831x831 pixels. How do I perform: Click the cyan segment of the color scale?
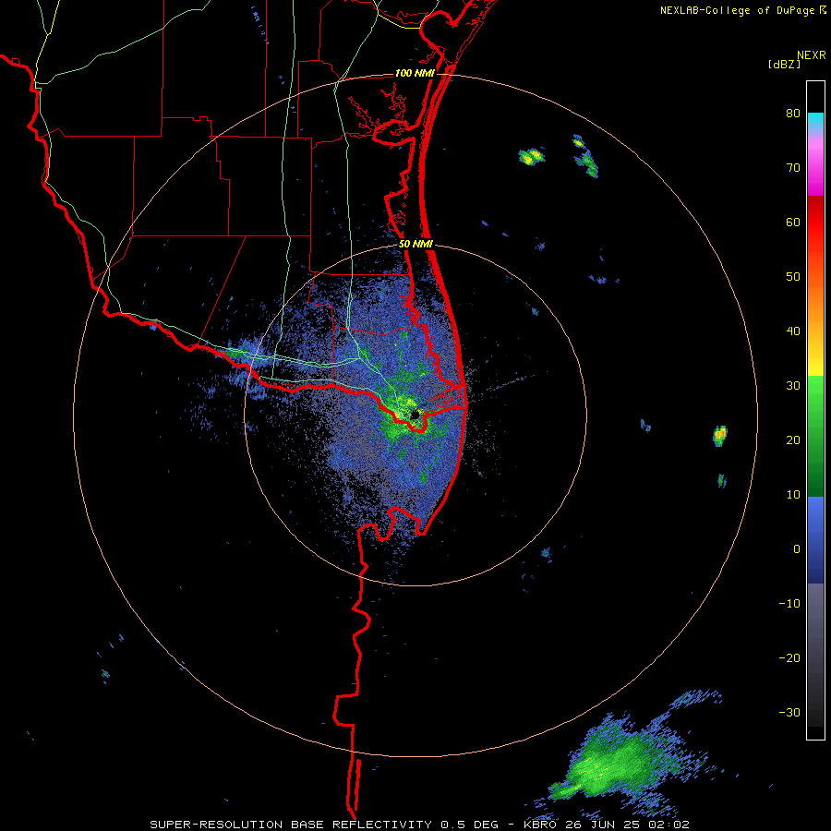[x=815, y=121]
